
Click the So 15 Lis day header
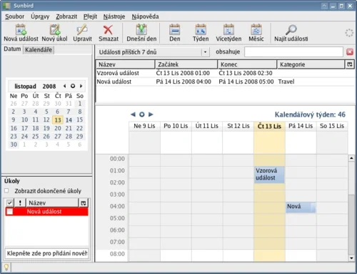pos(332,126)
